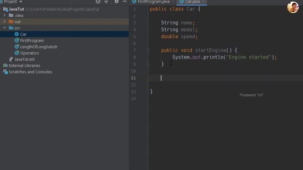This screenshot has height=170, width=303.
Task: Click line number 13 in gutter
Action: 134,92
